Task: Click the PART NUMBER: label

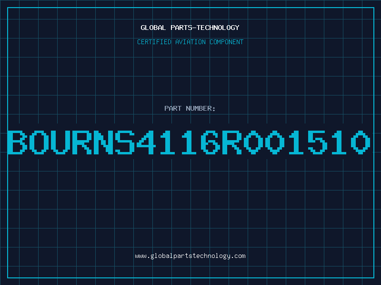Action: [190, 108]
